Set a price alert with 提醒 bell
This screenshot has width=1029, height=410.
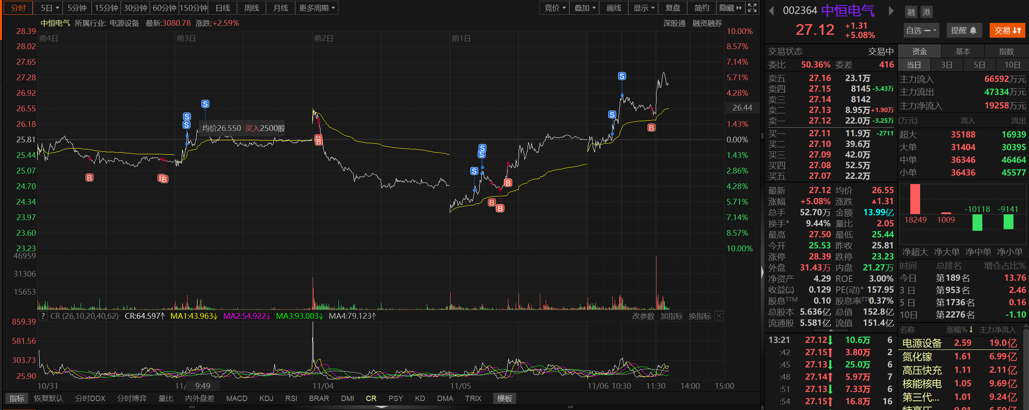[964, 30]
